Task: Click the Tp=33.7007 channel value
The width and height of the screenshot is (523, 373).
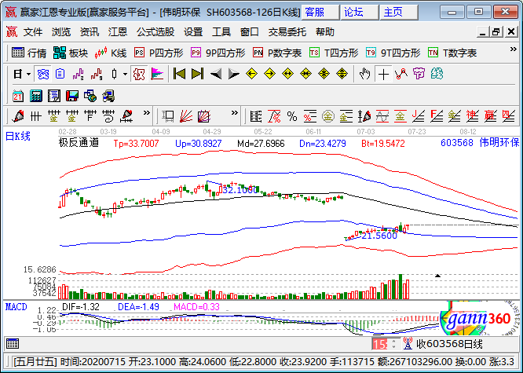Action: click(x=136, y=144)
